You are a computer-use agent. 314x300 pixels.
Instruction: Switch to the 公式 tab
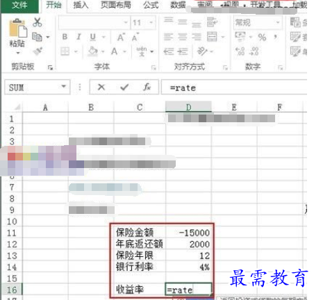pos(151,5)
